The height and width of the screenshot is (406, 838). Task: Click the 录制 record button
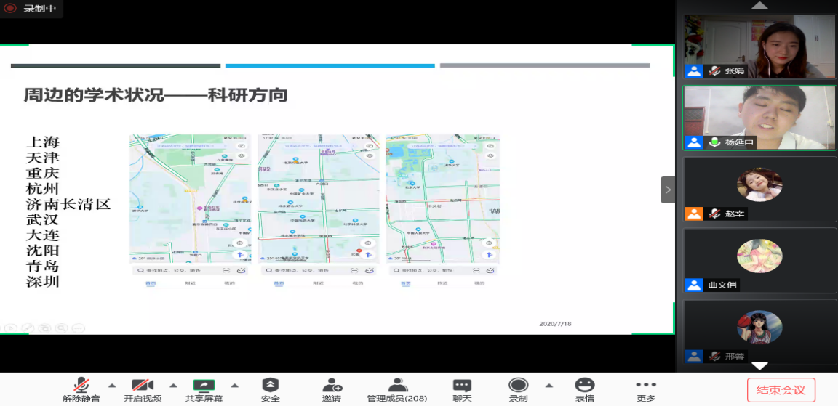tap(518, 389)
